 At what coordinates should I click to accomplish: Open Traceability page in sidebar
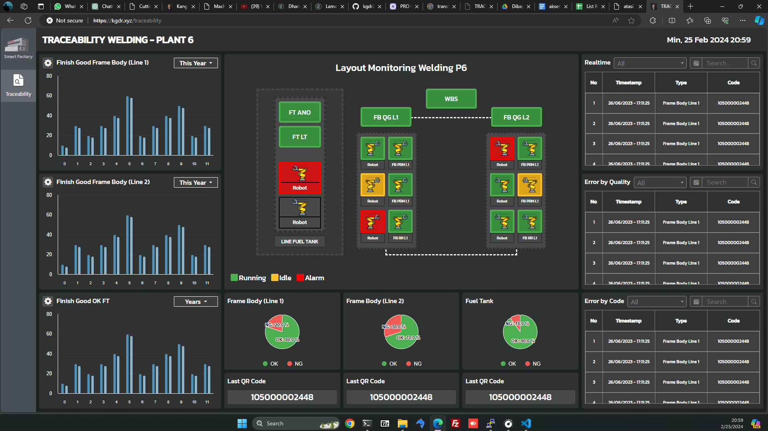(18, 85)
